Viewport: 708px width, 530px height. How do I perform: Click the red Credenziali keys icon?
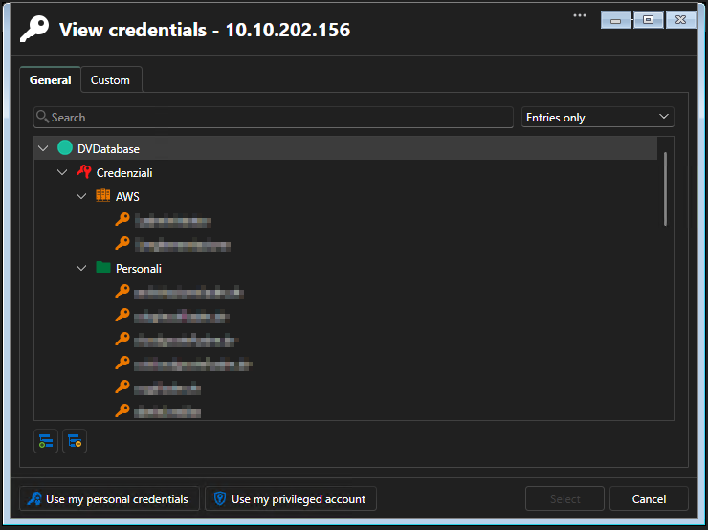(84, 172)
